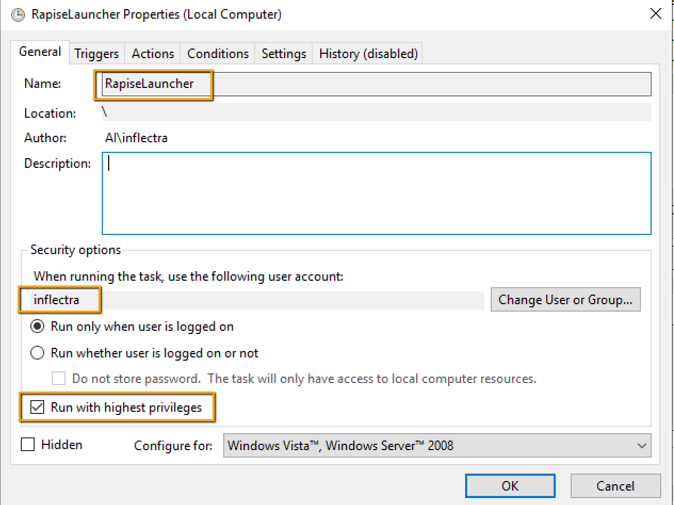This screenshot has height=505, width=674.
Task: Tick the Do not store password checkbox
Action: pos(59,379)
